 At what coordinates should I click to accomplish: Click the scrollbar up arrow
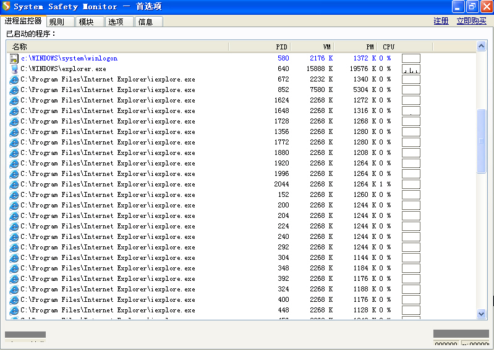coord(482,46)
